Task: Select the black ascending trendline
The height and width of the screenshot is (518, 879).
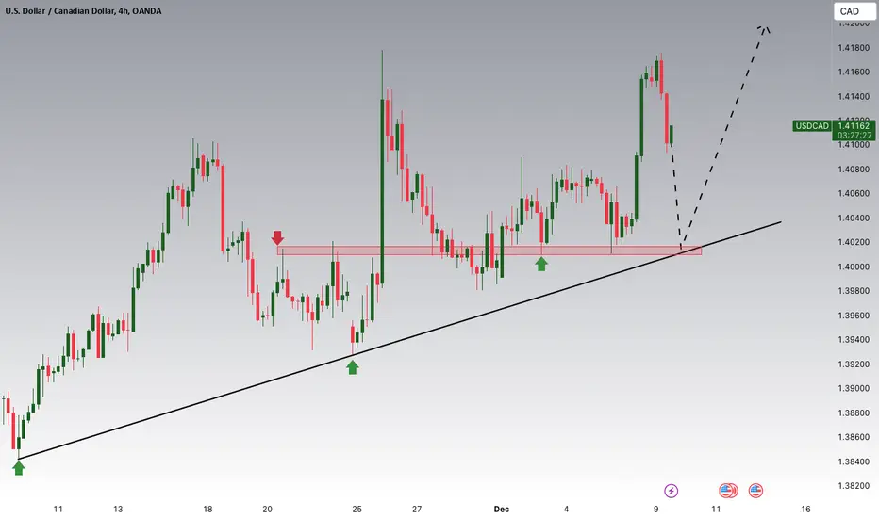Action: (399, 341)
